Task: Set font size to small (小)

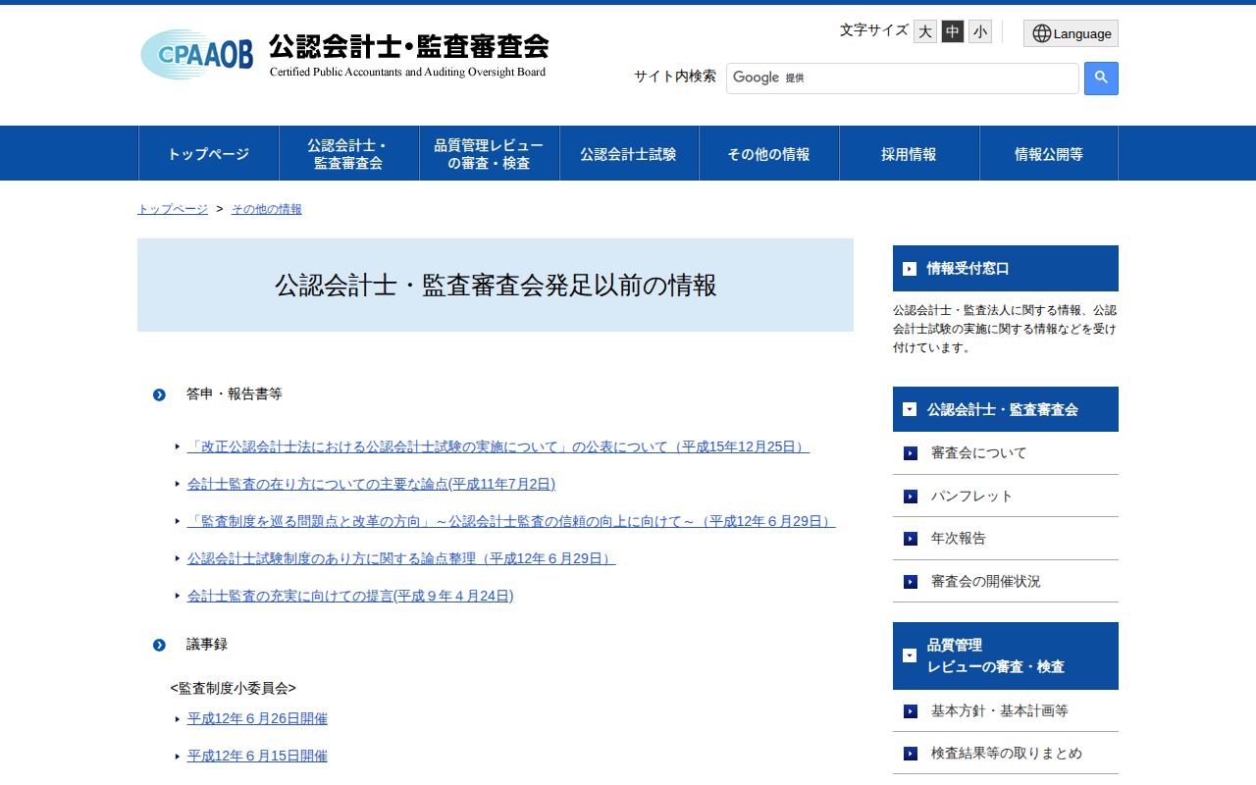Action: (x=980, y=31)
